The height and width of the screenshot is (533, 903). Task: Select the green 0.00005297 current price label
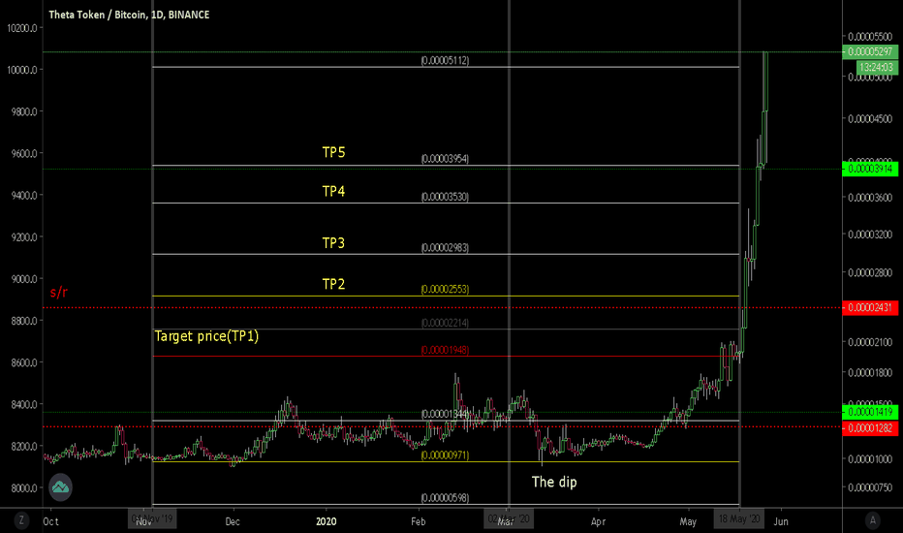click(870, 52)
